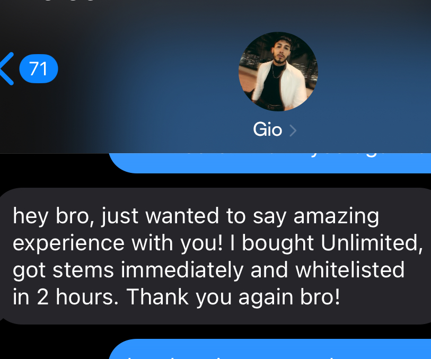Open the 71 unread messages badge
Image resolution: width=431 pixels, height=359 pixels.
pos(39,69)
